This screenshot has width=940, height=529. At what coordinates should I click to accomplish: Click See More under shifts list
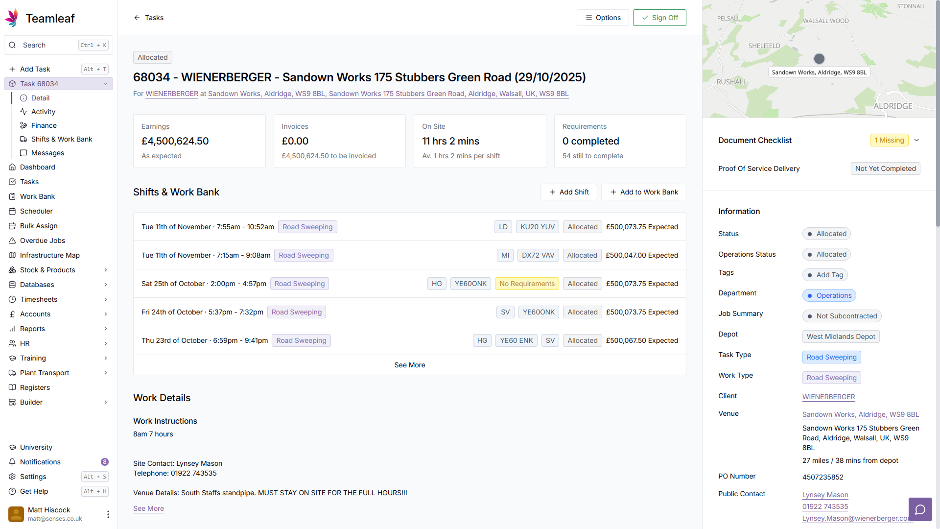tap(409, 365)
